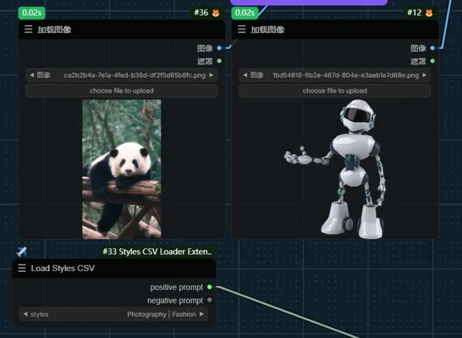This screenshot has width=462, height=338.
Task: Click the panda image preview thumbnail
Action: click(121, 169)
